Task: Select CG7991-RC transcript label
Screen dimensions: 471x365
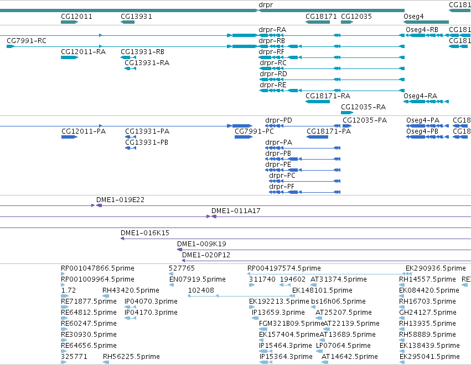Action: [27, 41]
